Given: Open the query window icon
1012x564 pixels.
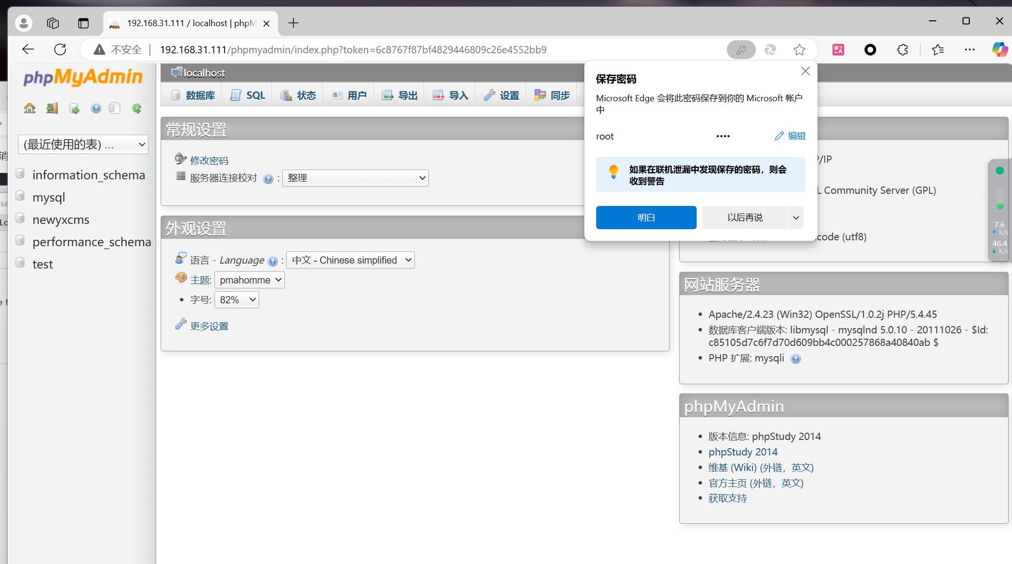Looking at the screenshot, I should (74, 108).
